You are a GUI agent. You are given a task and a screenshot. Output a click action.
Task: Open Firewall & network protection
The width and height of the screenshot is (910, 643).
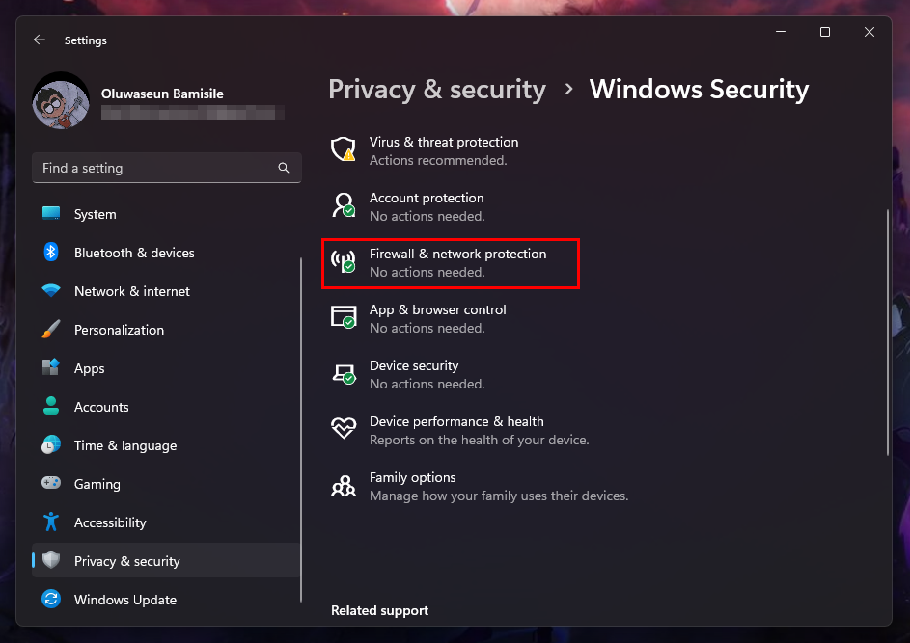pos(451,263)
